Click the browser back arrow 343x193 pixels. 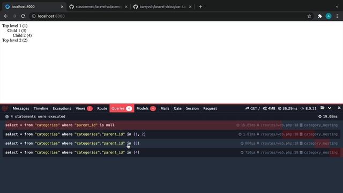point(6,16)
